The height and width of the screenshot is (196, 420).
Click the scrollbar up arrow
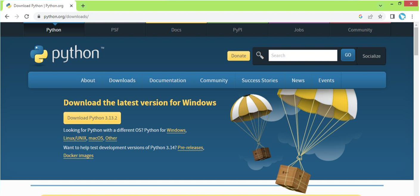point(416,25)
